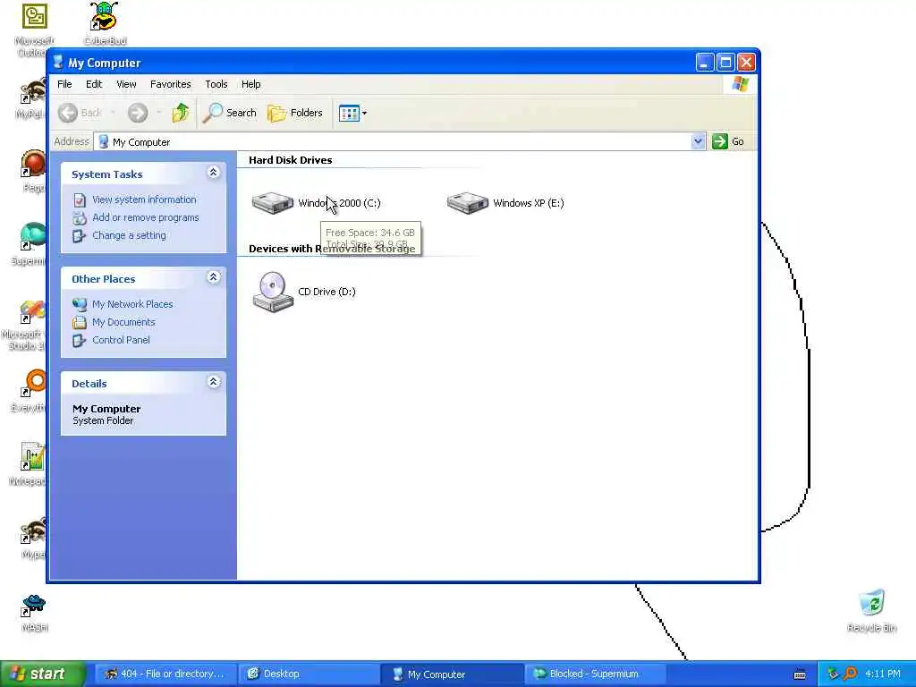Click the Windows 2000 (C:) label text

pos(339,203)
